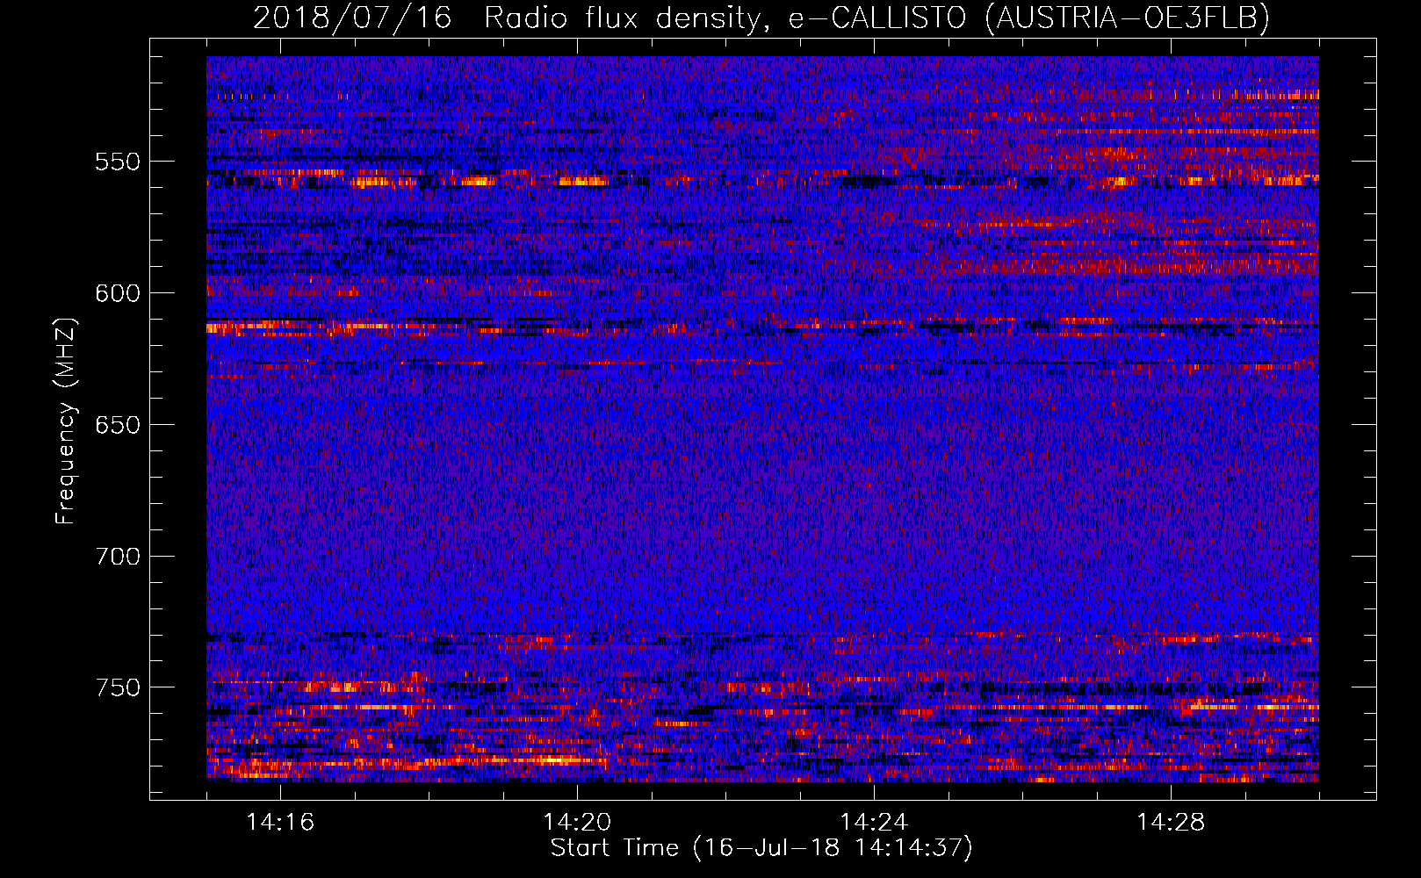The width and height of the screenshot is (1421, 878).
Task: Click the 14:20 time axis label
Action: 577,823
